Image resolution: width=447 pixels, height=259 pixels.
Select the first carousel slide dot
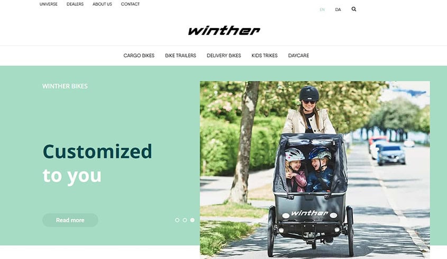click(177, 220)
